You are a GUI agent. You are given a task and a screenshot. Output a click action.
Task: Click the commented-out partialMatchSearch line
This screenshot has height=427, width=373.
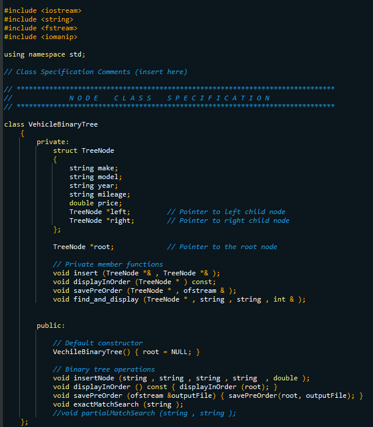click(145, 413)
